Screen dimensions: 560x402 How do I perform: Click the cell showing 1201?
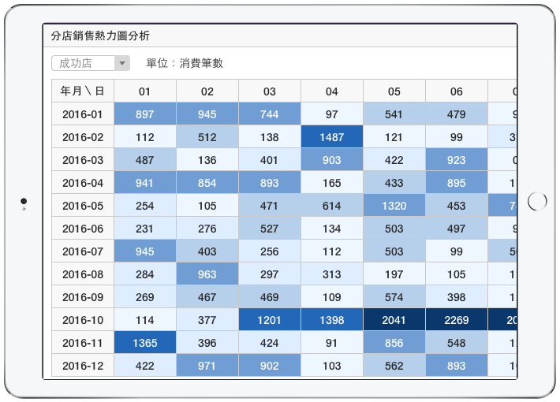[269, 320]
